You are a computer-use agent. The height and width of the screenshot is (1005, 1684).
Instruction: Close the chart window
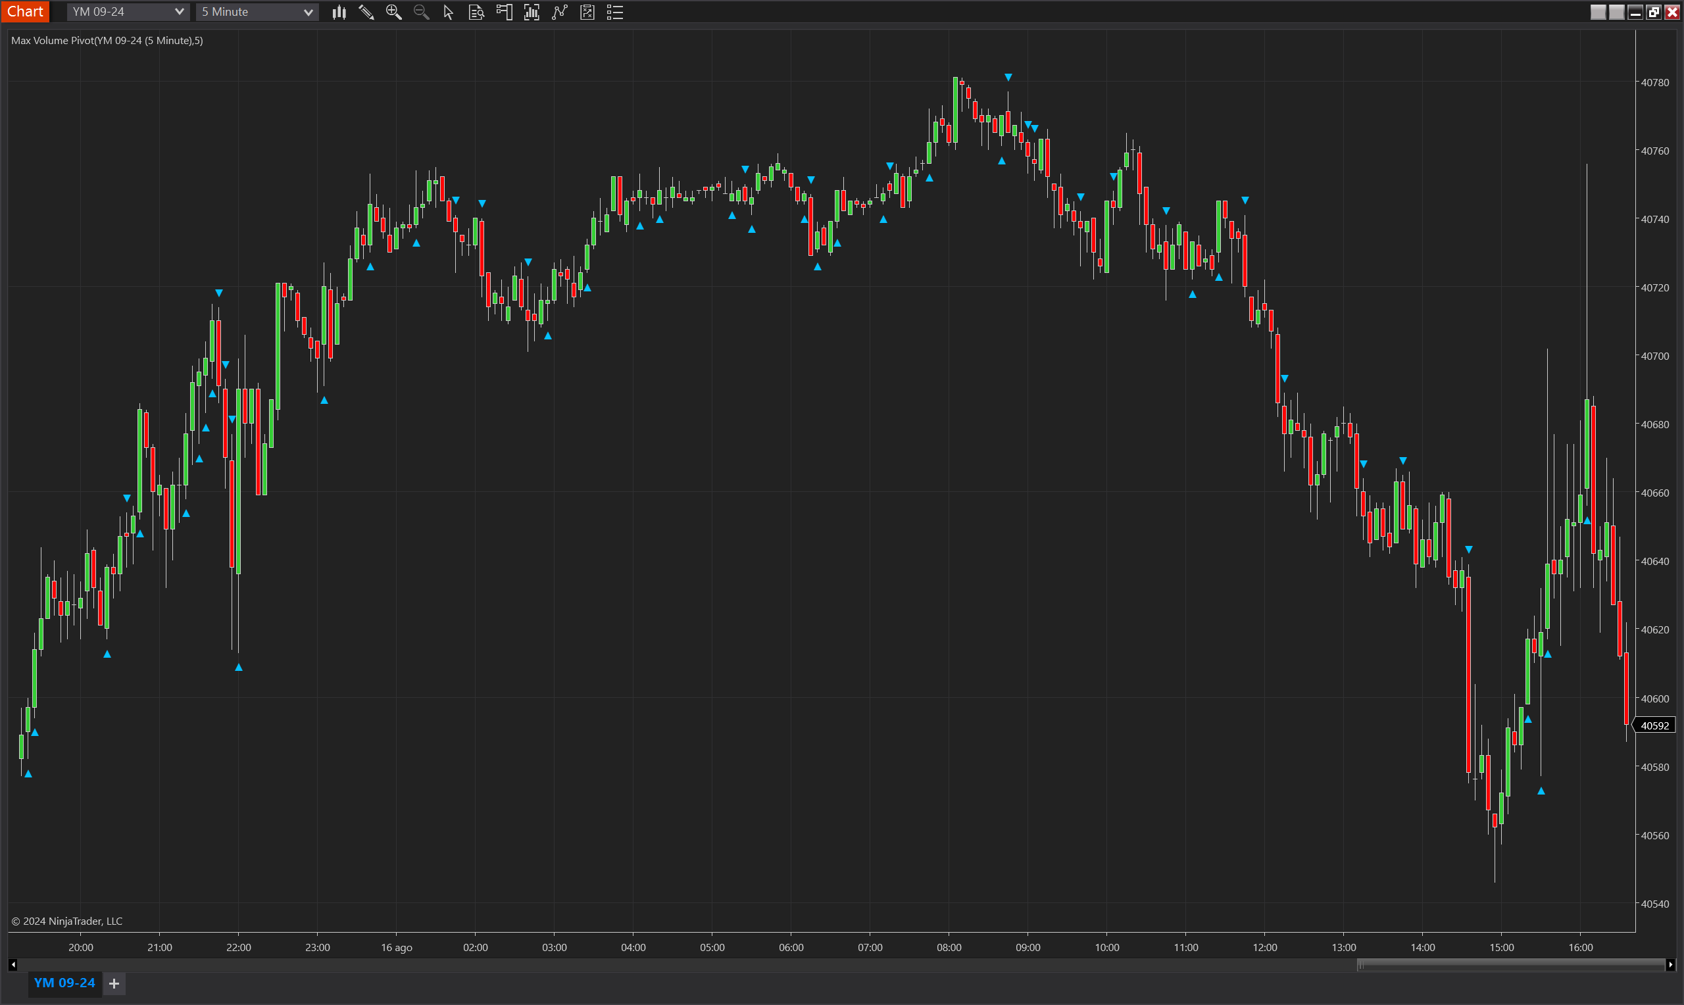point(1672,12)
